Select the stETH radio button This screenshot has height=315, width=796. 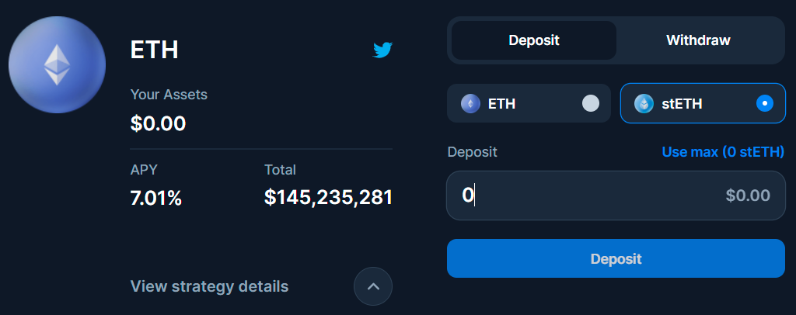click(x=765, y=103)
